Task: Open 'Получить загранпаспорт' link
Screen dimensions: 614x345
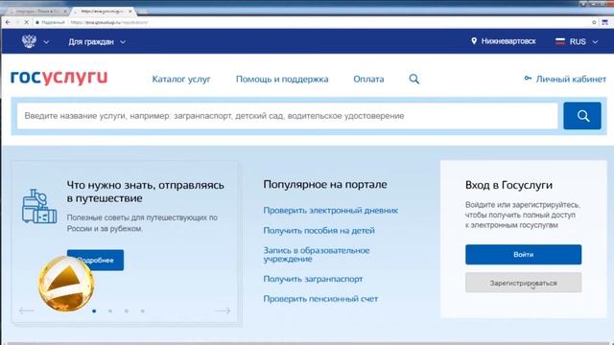Action: point(313,279)
